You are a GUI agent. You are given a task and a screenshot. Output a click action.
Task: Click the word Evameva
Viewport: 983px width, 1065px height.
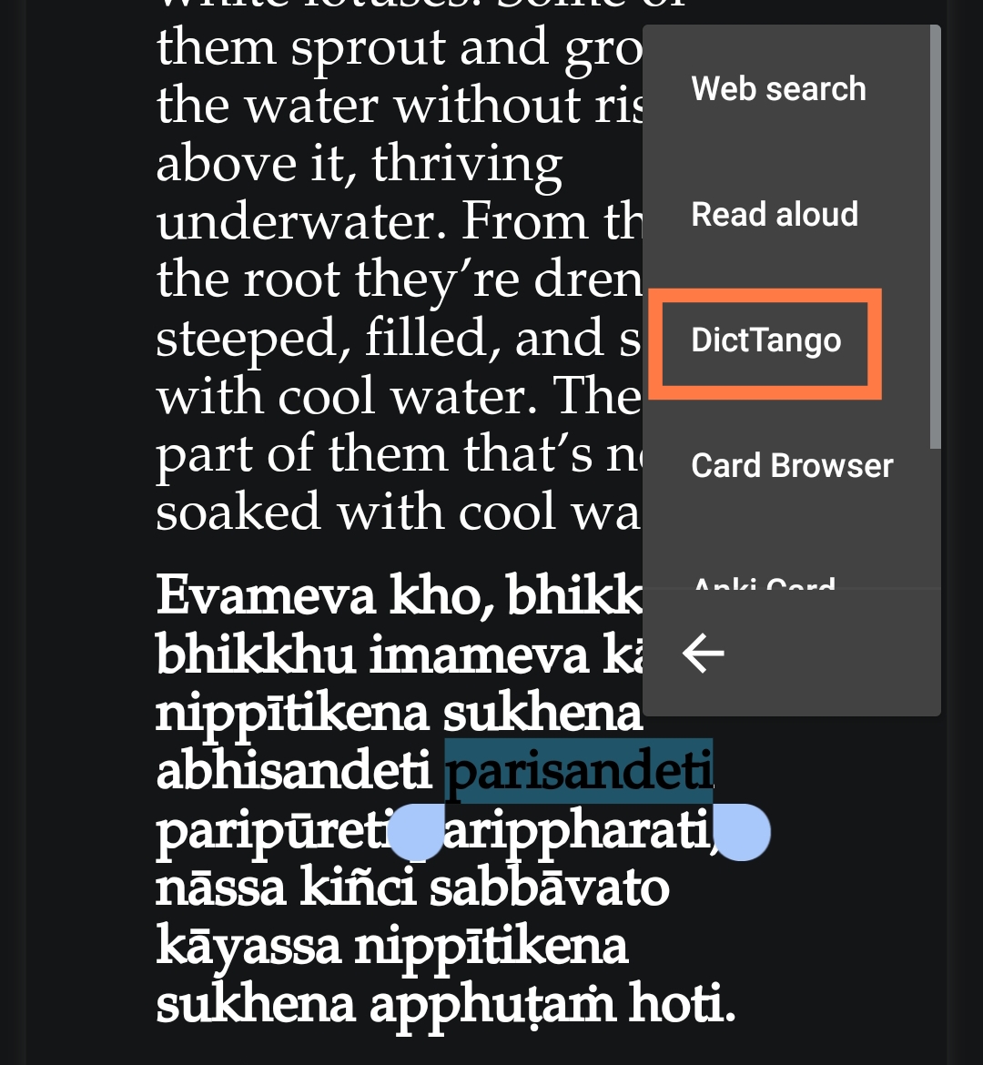265,597
